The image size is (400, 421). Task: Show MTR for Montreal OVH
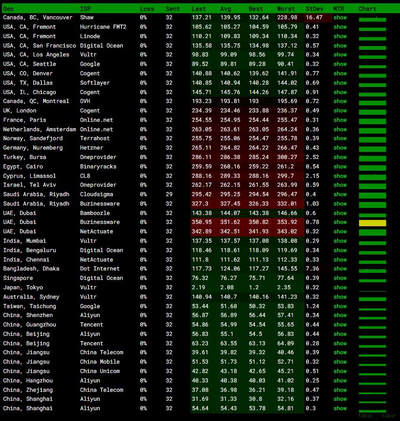340,101
